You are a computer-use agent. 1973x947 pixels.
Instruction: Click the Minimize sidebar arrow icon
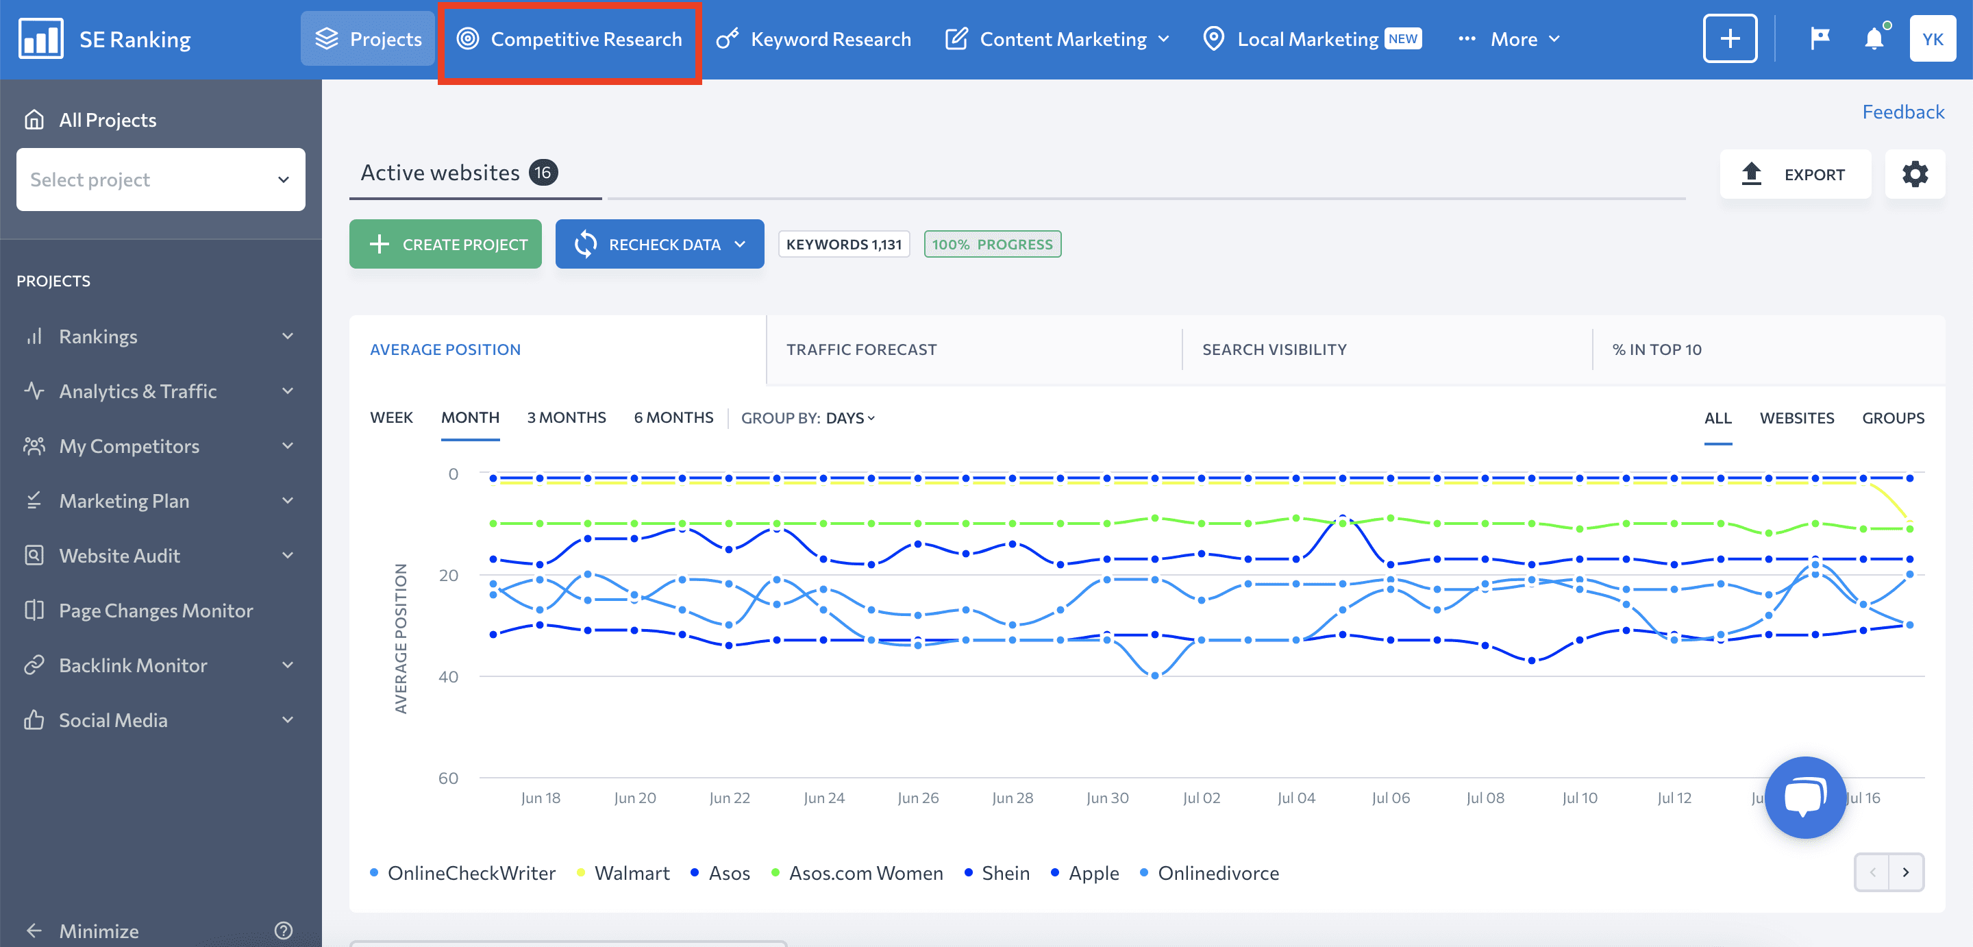[34, 930]
